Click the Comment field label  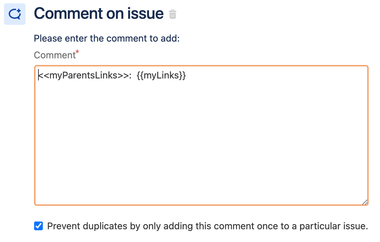55,55
